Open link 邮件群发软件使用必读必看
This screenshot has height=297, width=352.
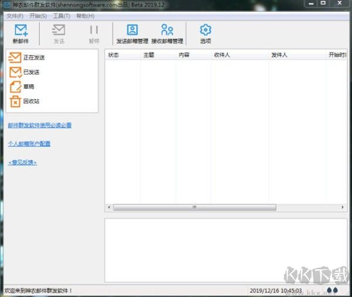tap(40, 125)
